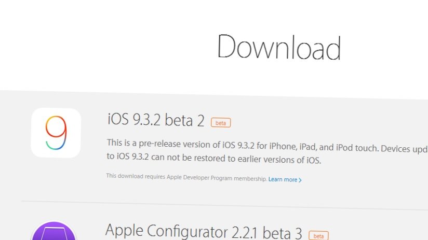Select the beta badge beside Apple Configurator
Screen dimensions: 428x240
pos(318,235)
